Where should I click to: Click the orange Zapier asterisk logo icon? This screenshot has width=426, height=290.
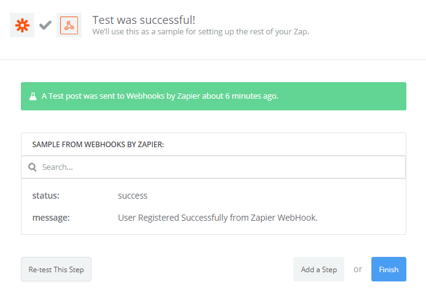point(22,25)
